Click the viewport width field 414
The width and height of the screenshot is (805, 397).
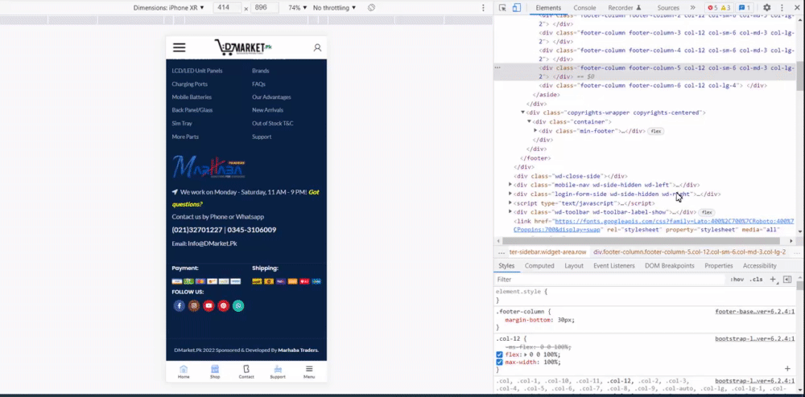pos(227,8)
